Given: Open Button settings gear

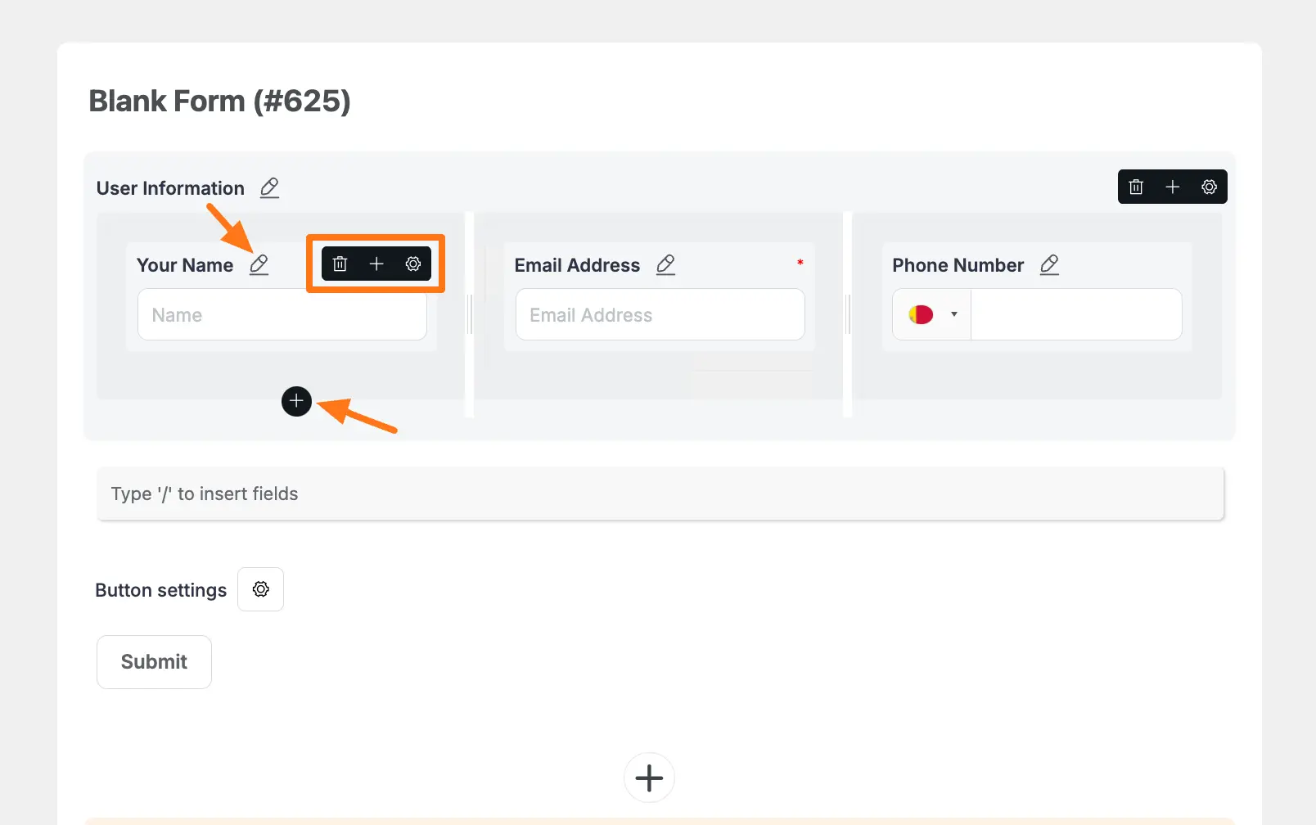Looking at the screenshot, I should coord(260,589).
